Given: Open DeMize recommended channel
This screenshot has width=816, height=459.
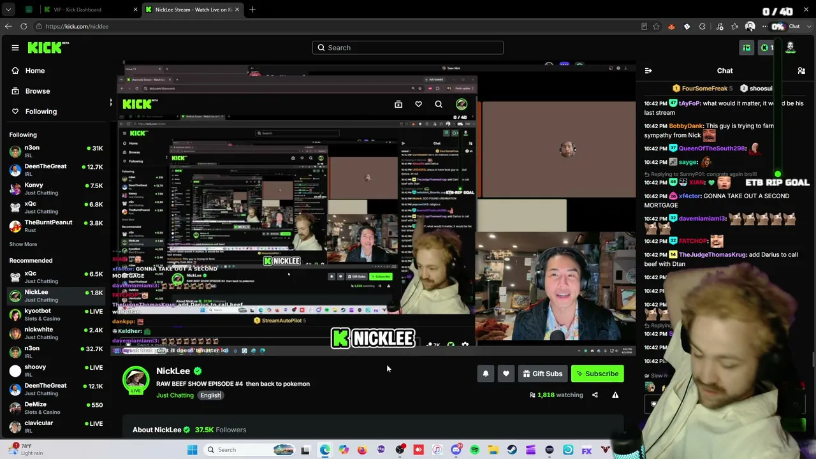Looking at the screenshot, I should (x=56, y=408).
